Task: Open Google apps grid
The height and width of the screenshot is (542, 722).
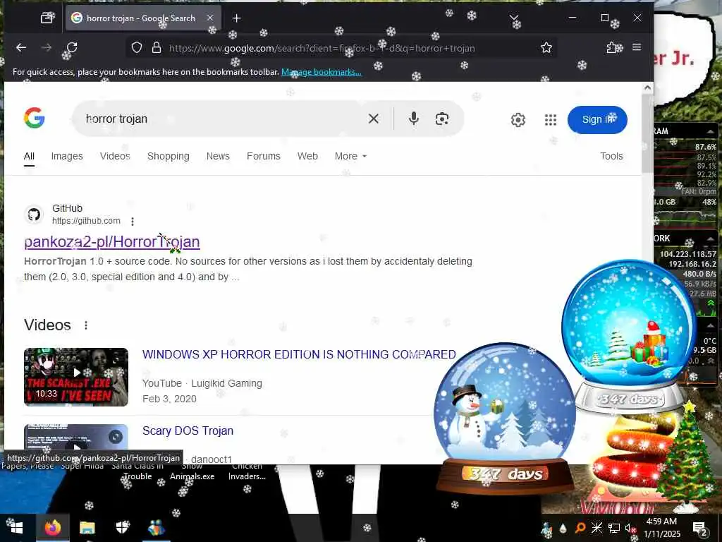Action: [551, 120]
